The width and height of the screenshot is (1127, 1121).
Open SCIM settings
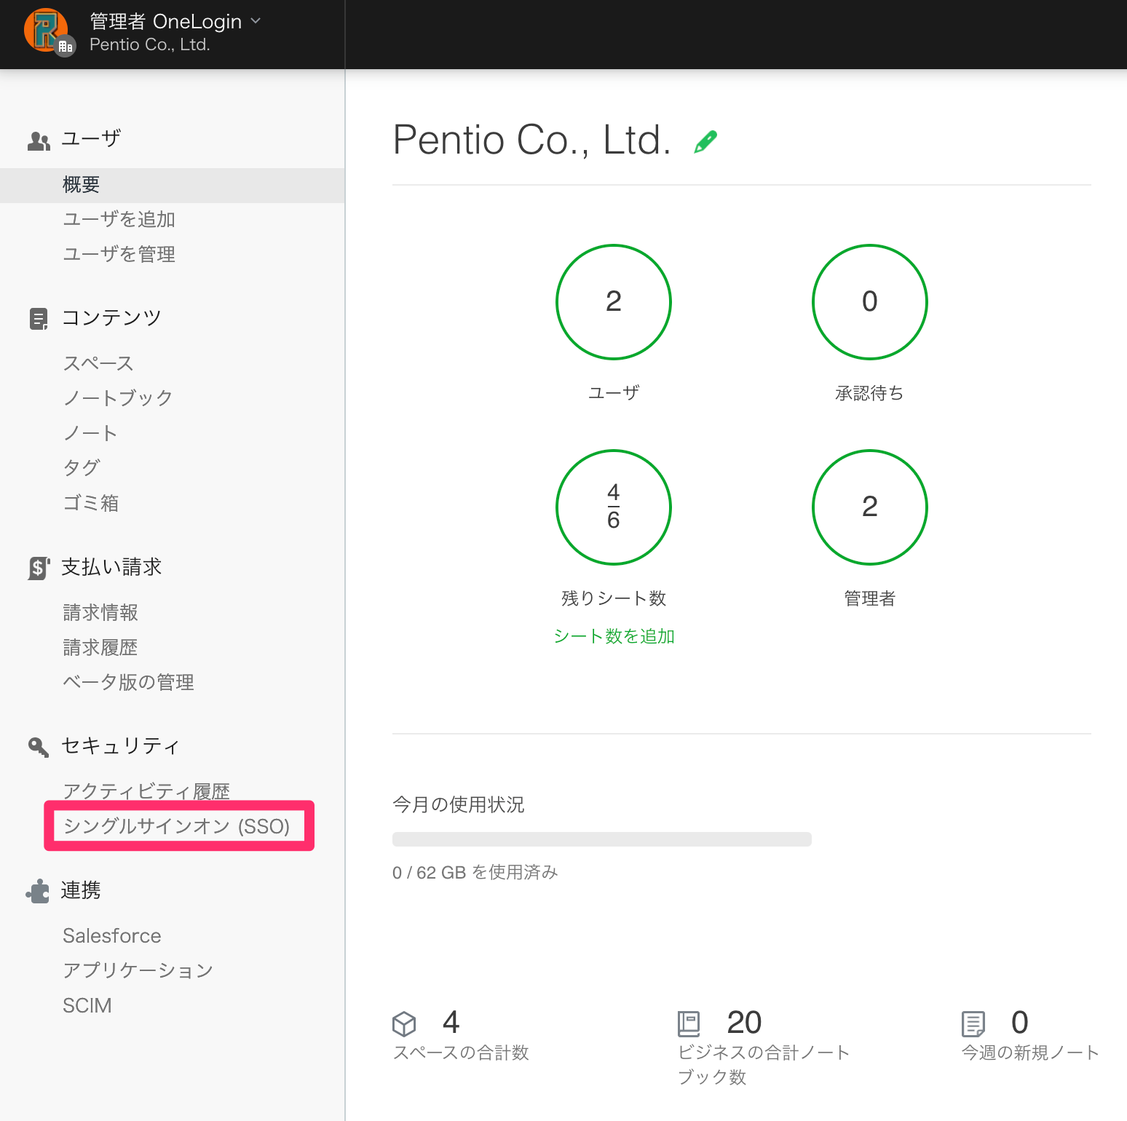tap(87, 1006)
